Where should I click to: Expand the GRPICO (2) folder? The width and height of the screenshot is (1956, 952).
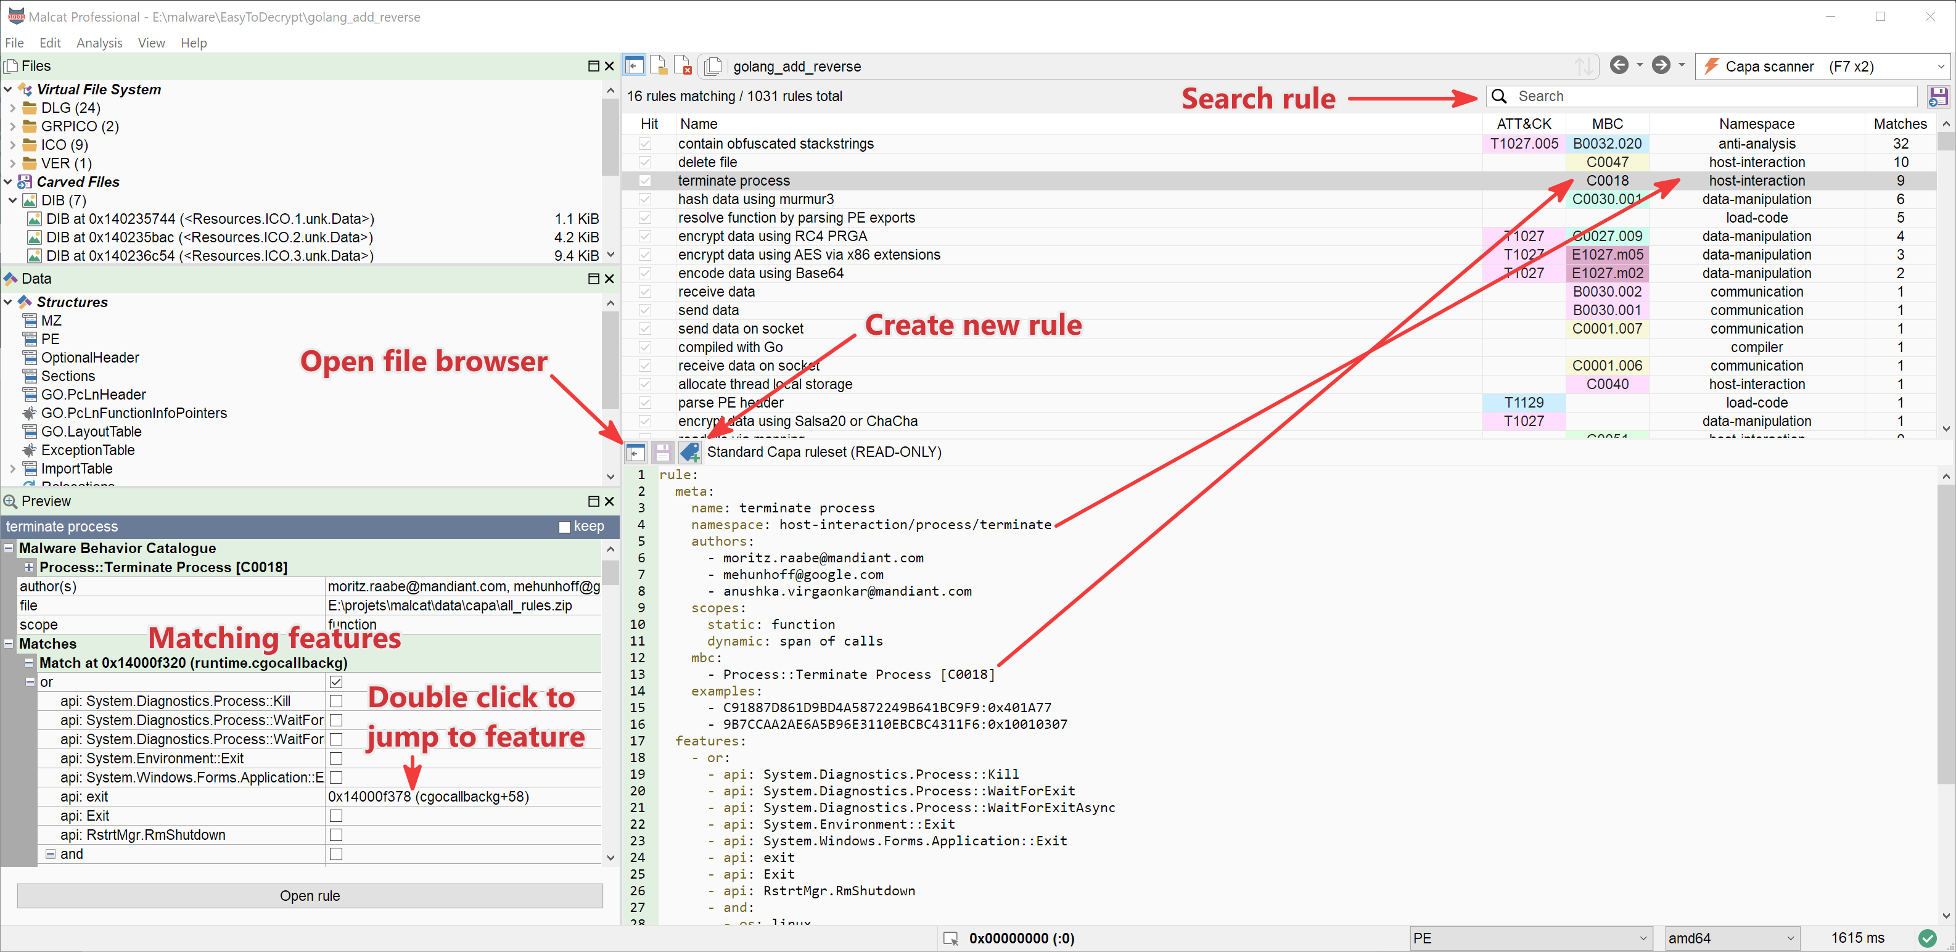click(12, 126)
